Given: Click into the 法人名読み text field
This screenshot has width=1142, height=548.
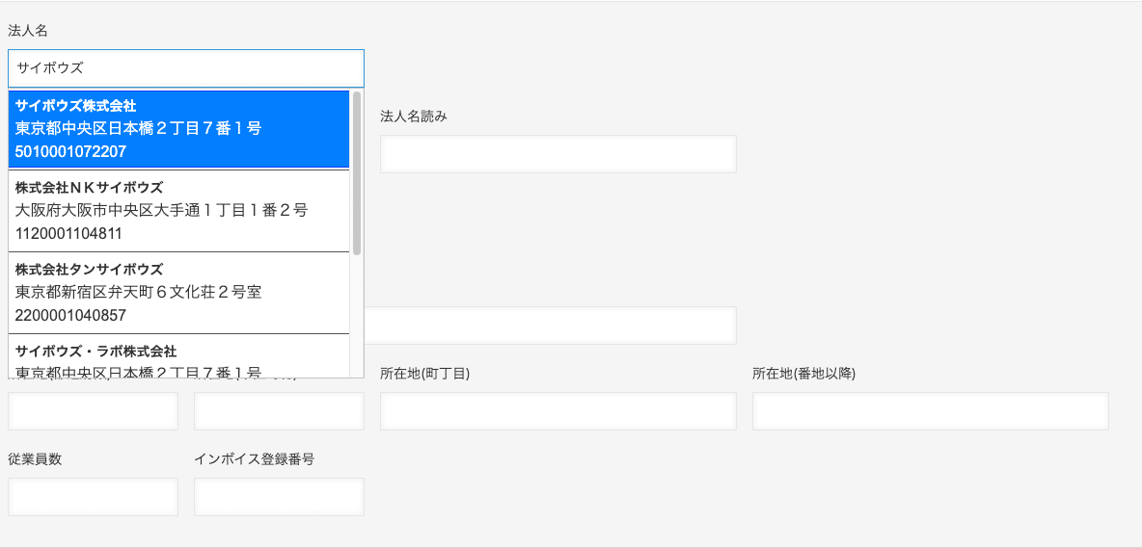Looking at the screenshot, I should (x=557, y=154).
